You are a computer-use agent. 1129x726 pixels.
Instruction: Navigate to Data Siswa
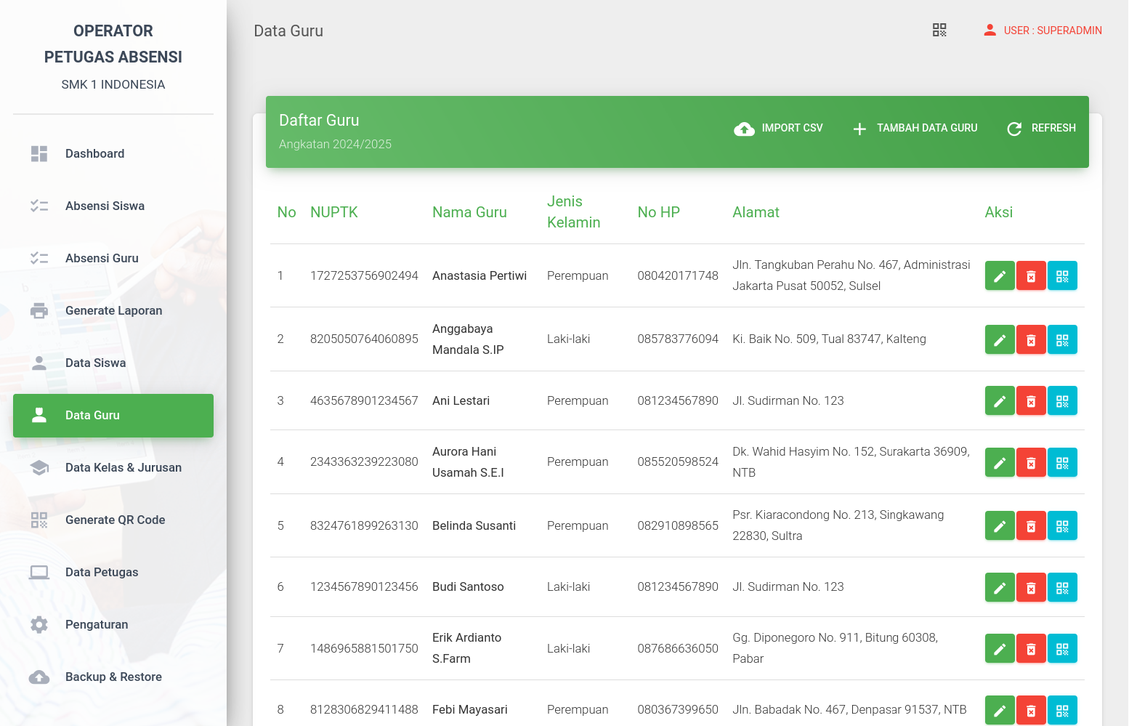[x=113, y=363]
